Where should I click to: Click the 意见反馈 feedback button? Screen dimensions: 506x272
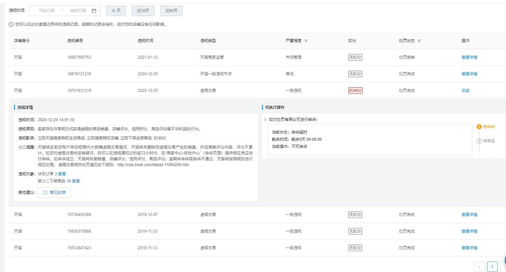tap(54, 193)
